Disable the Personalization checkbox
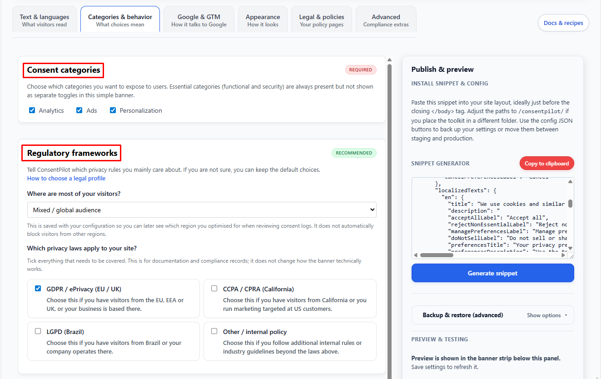This screenshot has height=379, width=601. click(x=113, y=110)
